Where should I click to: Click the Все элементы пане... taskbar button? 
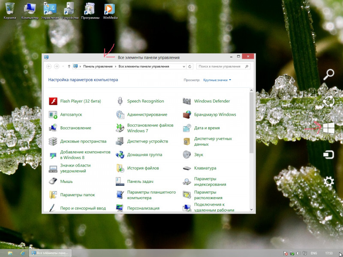point(50,253)
